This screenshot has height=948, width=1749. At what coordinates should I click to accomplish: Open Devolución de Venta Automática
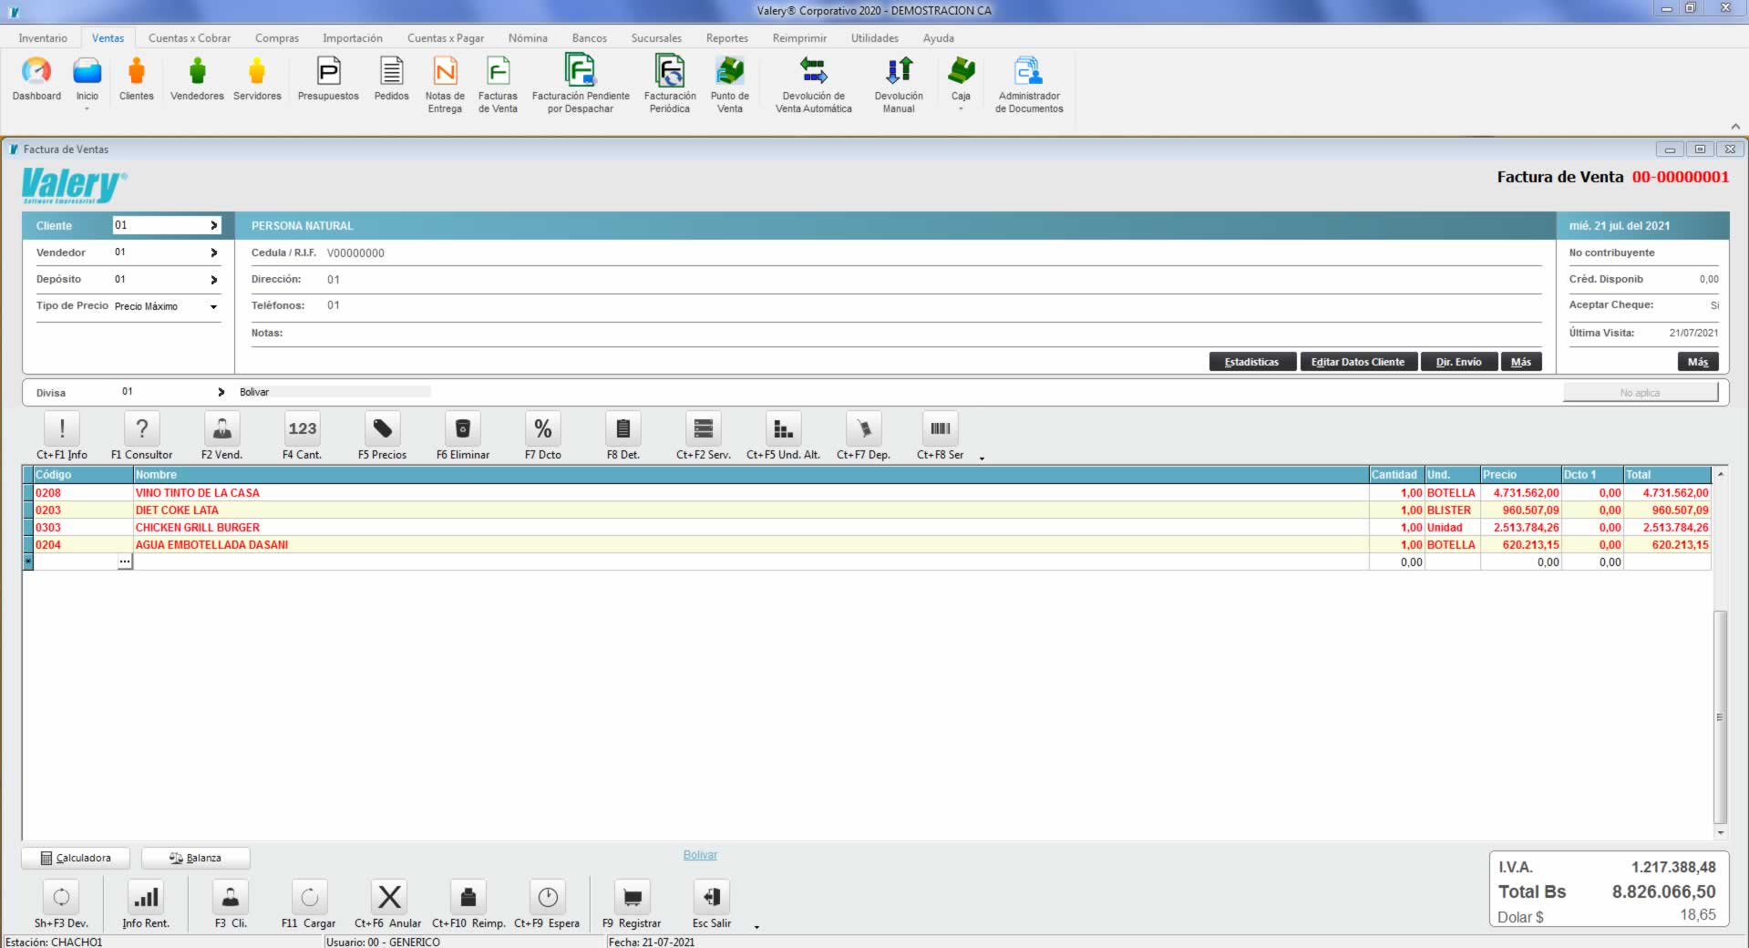(x=813, y=73)
